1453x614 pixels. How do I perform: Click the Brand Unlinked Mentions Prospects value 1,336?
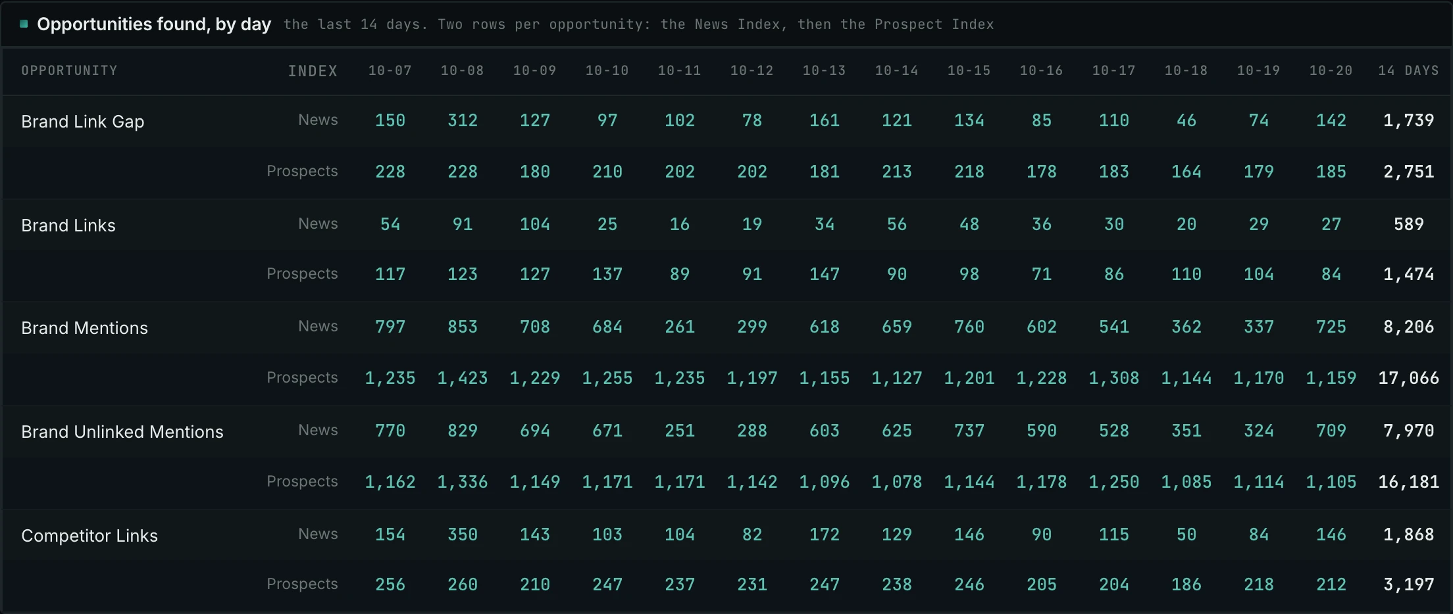463,482
